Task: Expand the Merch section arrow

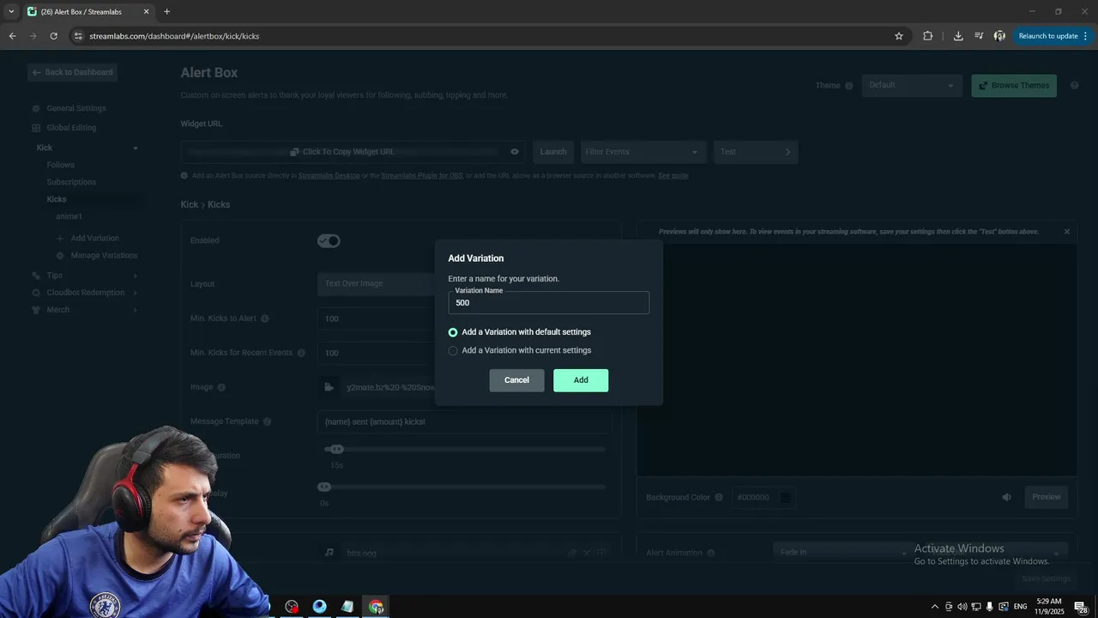Action: [136, 310]
